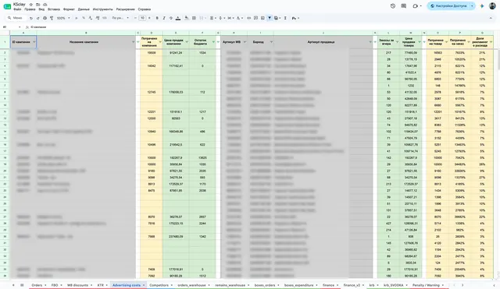Open the Формат menu
The image size is (500, 289).
69,9
